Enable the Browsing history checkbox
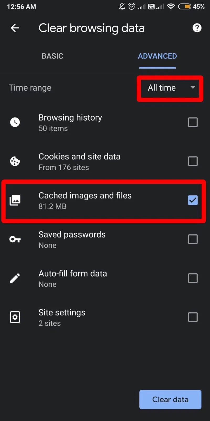The height and width of the screenshot is (421, 210). pyautogui.click(x=193, y=122)
